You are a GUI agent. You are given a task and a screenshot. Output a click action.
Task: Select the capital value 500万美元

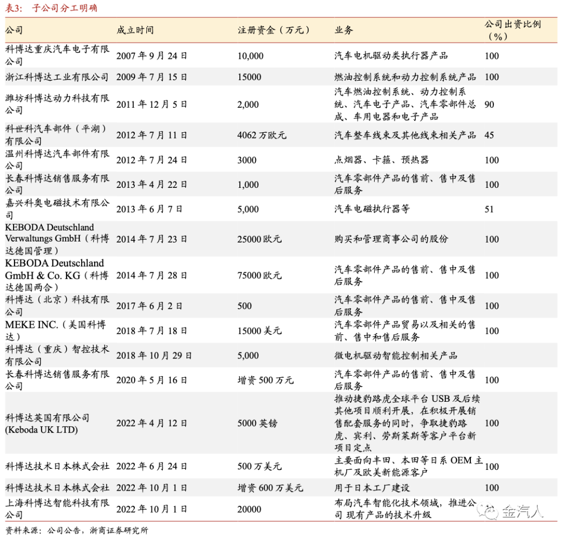(x=260, y=466)
